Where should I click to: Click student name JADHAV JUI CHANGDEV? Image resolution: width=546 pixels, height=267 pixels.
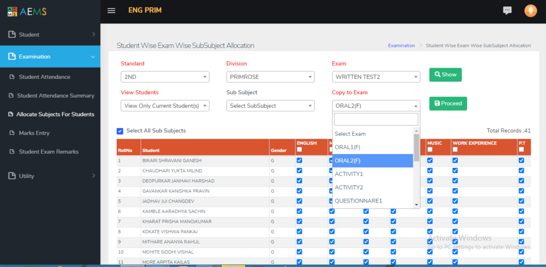point(168,201)
